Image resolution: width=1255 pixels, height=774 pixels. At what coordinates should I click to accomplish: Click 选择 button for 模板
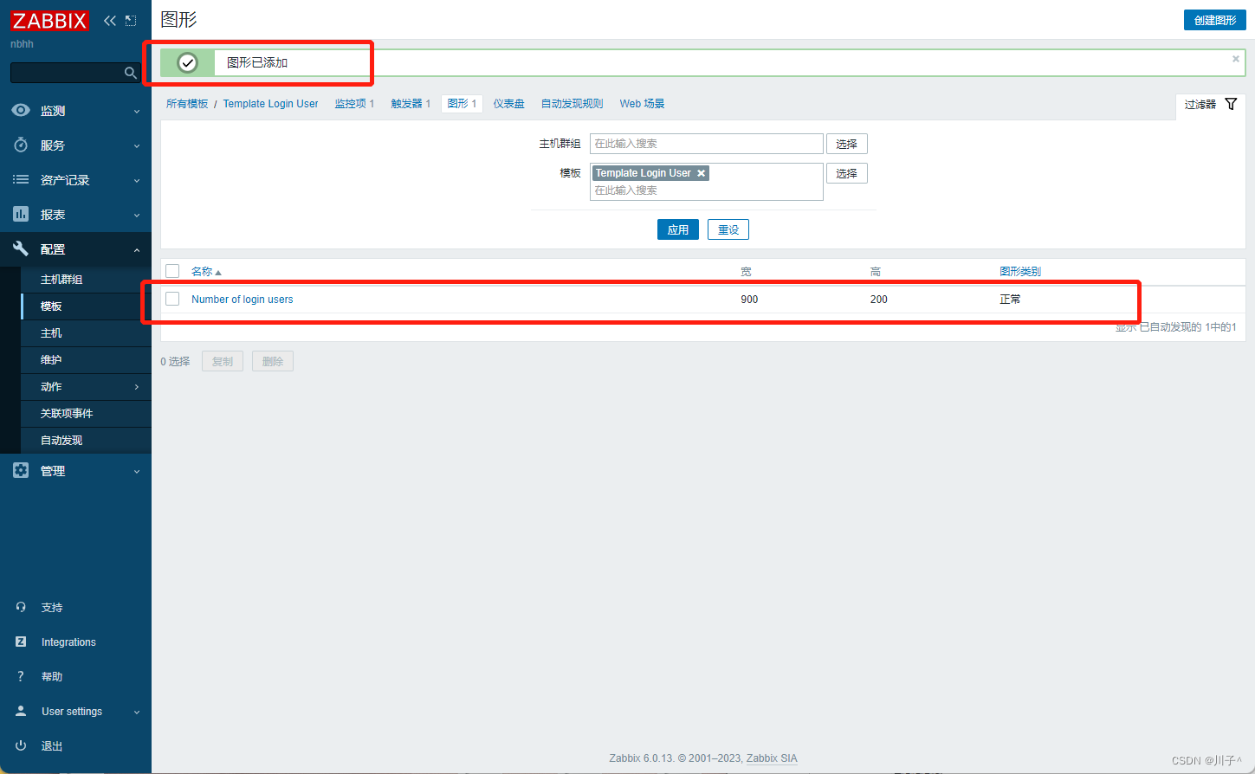tap(846, 173)
